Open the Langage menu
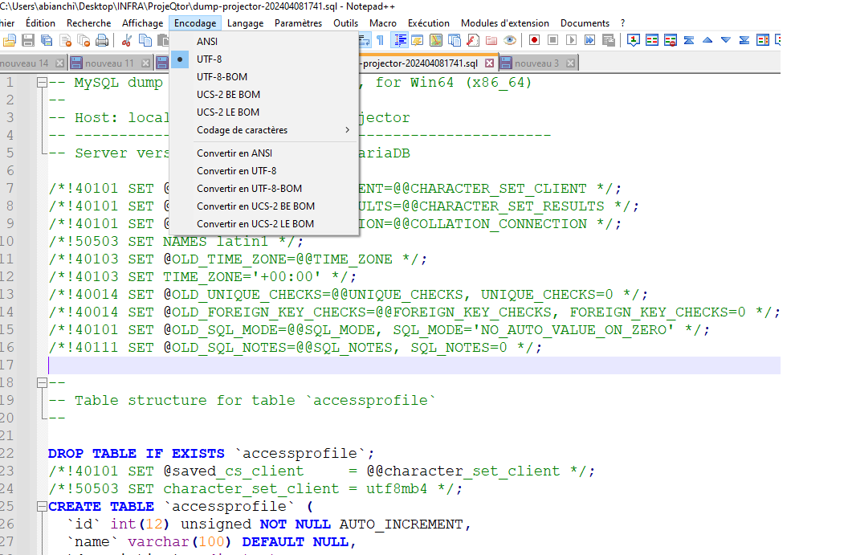Viewport: 848px width, 555px height. (245, 23)
